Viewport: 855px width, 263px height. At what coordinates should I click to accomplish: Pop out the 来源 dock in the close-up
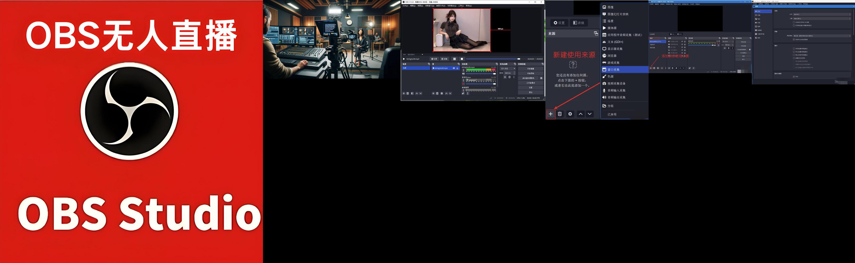tap(596, 34)
